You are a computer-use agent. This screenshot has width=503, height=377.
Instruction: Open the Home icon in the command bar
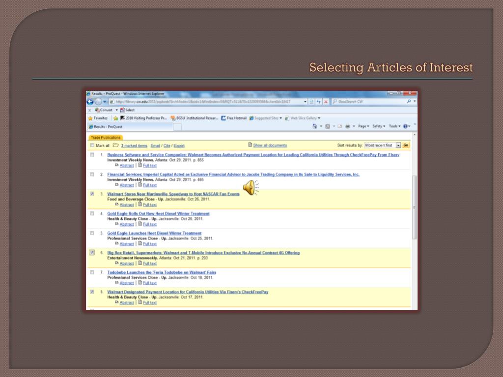click(315, 126)
